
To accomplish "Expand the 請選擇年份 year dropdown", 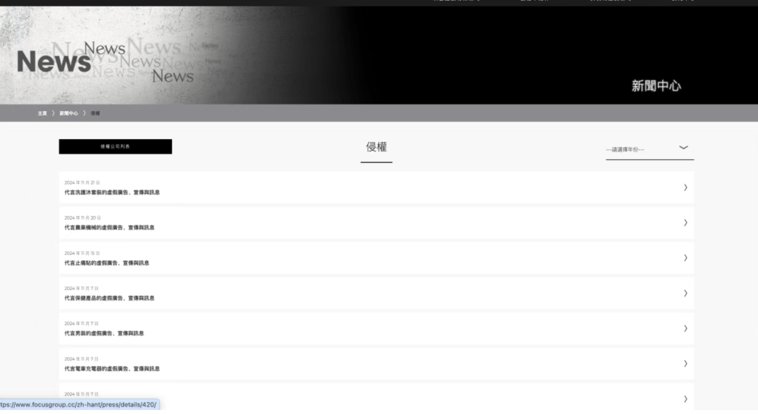I will 650,149.
